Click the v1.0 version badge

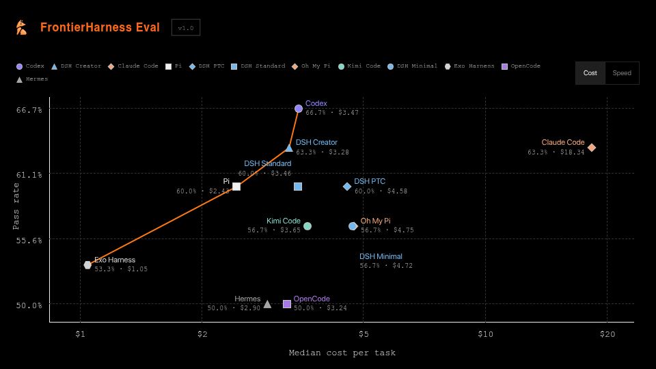click(186, 27)
